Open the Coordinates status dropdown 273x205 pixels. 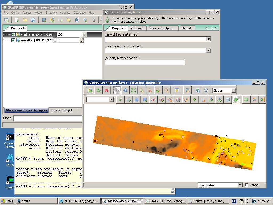coord(240,185)
